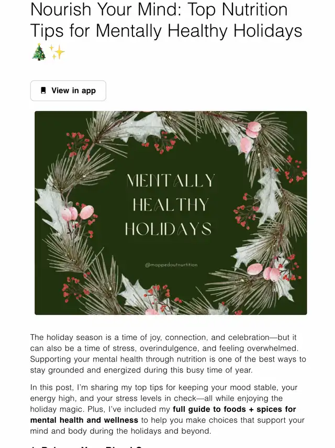
Task: Click the word HOLIDAYS in the banner
Action: [x=169, y=229]
